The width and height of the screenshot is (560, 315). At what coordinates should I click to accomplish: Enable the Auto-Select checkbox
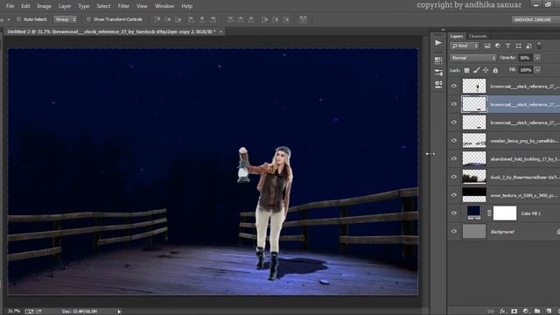coord(19,19)
